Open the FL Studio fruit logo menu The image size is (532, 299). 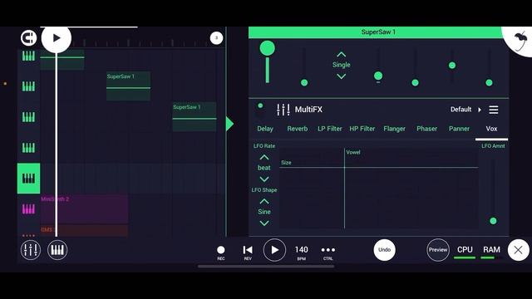point(520,41)
